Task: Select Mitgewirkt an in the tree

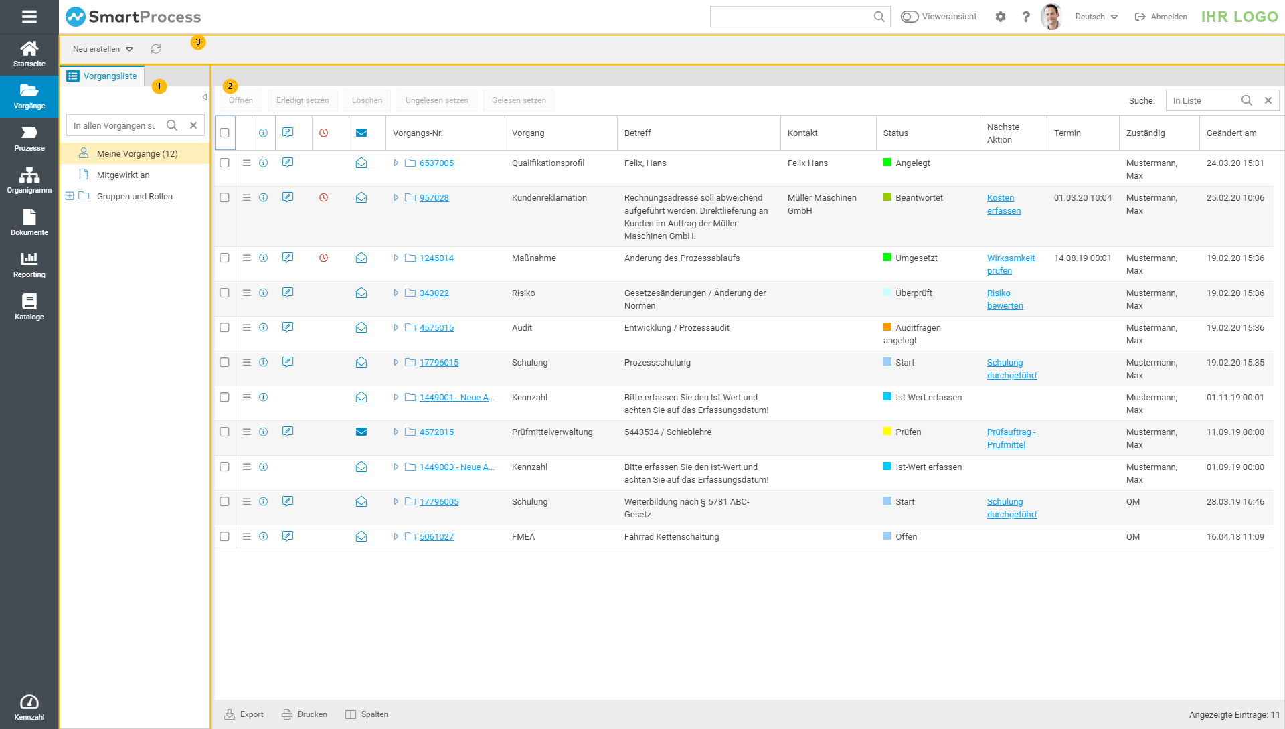Action: pos(123,175)
